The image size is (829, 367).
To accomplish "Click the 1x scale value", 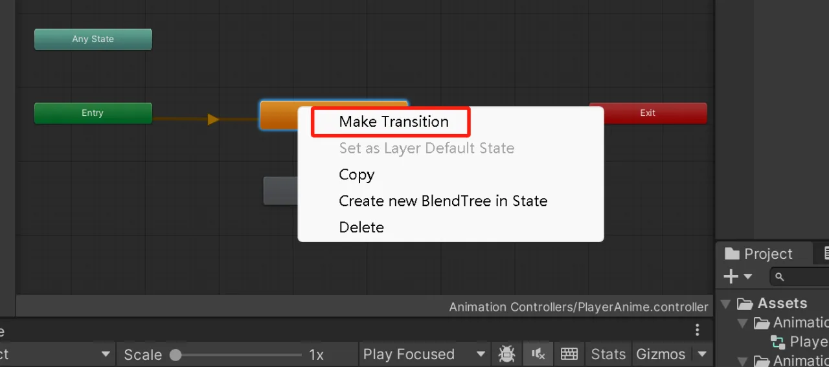I will [316, 355].
